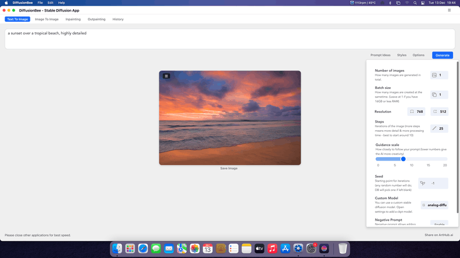
Task: Open Calendar from the dock
Action: (208, 249)
